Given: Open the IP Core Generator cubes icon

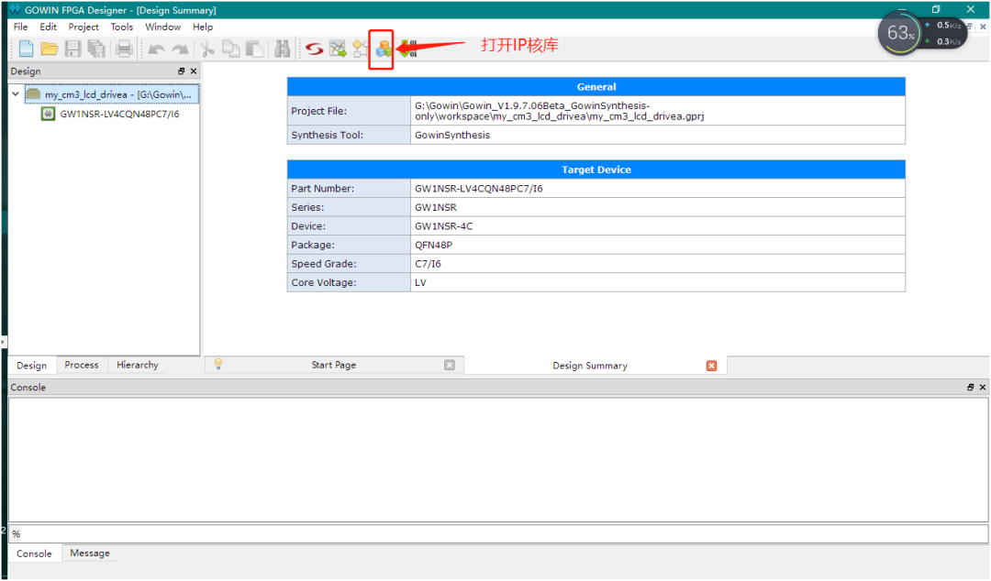Looking at the screenshot, I should [x=383, y=49].
